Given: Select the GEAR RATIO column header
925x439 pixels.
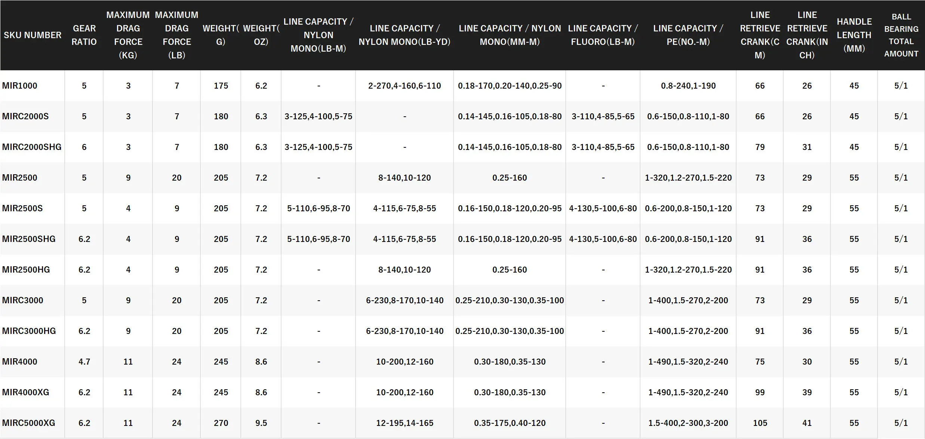Looking at the screenshot, I should (84, 35).
